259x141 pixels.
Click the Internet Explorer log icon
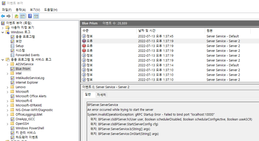tap(12, 82)
